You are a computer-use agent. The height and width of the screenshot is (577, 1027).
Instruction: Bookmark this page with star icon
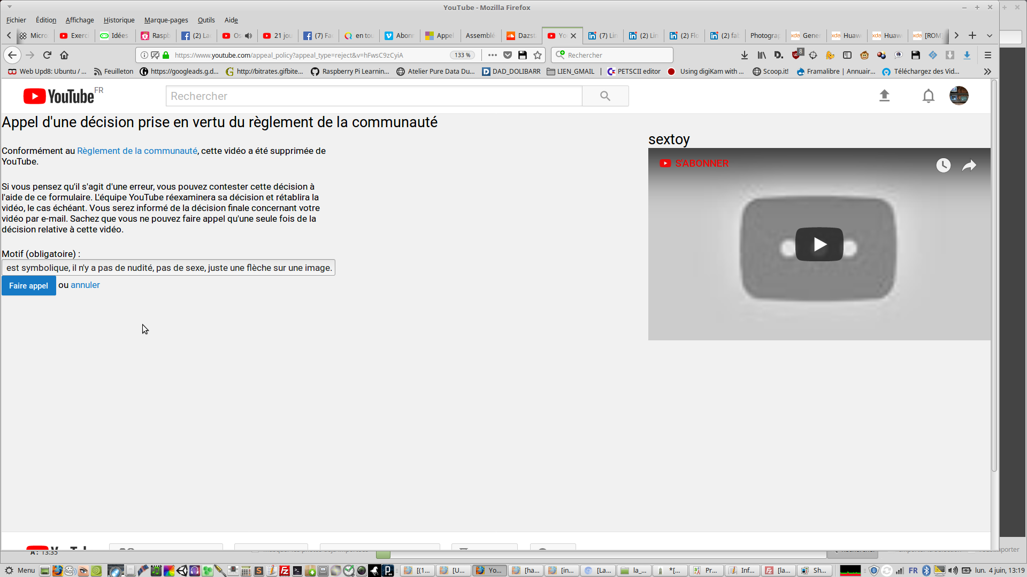538,55
